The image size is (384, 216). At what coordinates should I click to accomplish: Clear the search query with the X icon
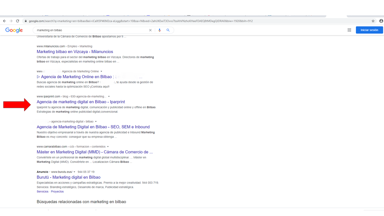pos(150,30)
